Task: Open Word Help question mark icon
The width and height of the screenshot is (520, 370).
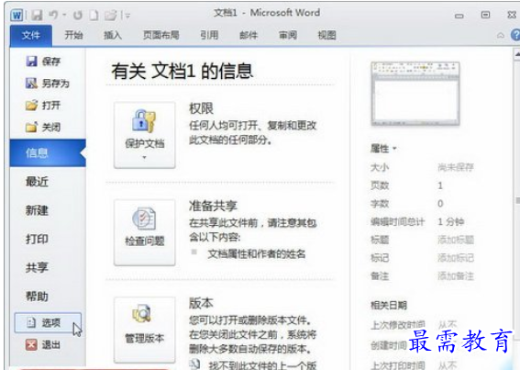Action: 515,35
